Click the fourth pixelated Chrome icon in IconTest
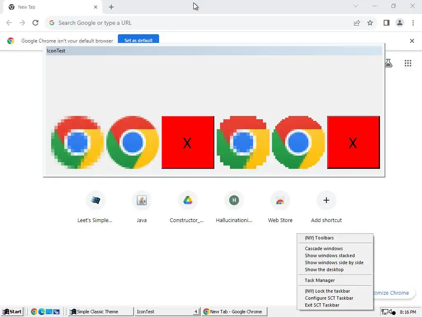Image resolution: width=422 pixels, height=317 pixels. [x=243, y=142]
